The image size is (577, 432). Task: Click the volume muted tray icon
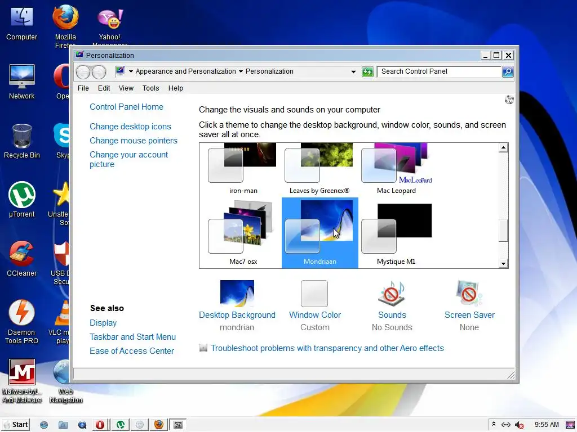(519, 425)
